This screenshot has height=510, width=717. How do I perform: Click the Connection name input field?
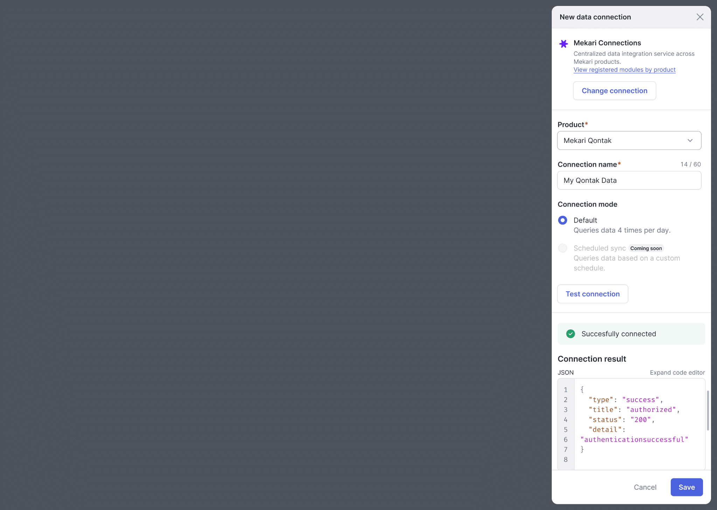[629, 180]
